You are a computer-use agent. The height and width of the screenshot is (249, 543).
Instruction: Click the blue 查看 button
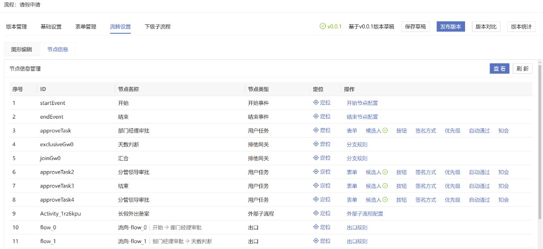tap(500, 68)
